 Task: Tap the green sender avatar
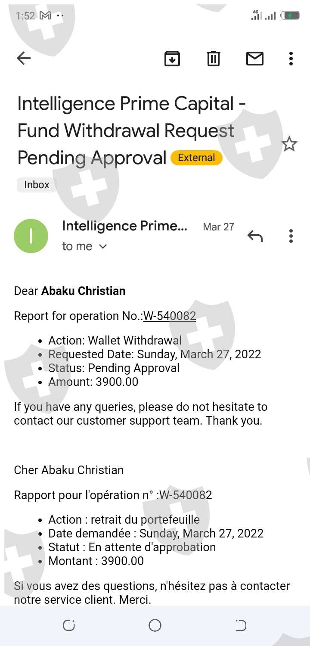(31, 236)
